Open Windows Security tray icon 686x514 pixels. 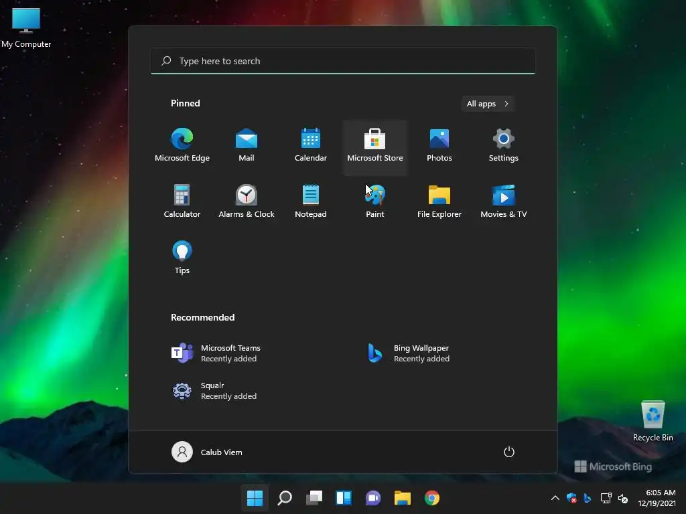pos(571,498)
